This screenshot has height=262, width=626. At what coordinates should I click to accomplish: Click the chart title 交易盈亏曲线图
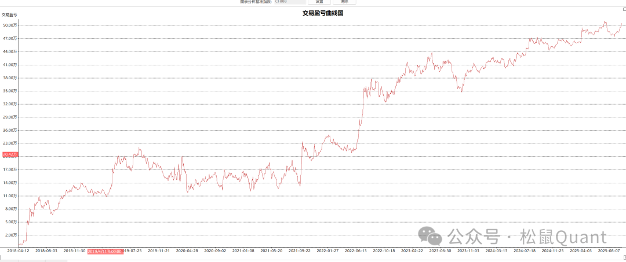[x=323, y=13]
